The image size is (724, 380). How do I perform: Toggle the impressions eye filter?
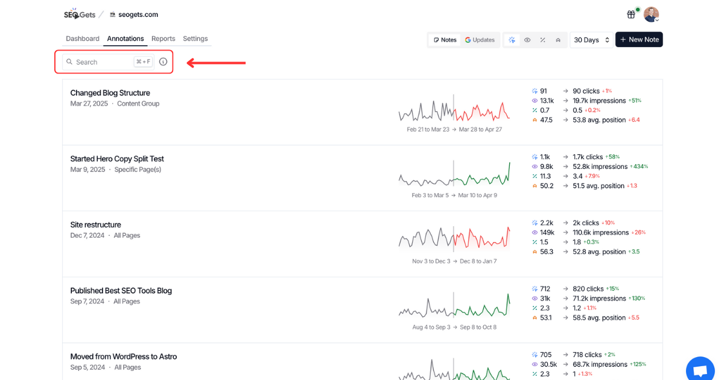527,40
